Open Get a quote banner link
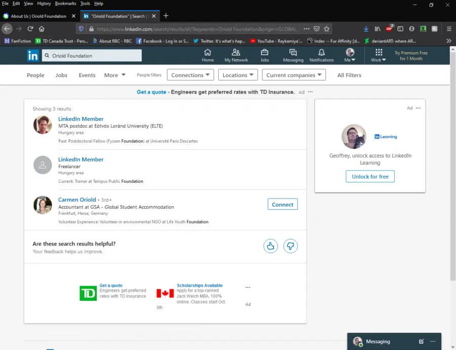The height and width of the screenshot is (350, 456). [151, 92]
